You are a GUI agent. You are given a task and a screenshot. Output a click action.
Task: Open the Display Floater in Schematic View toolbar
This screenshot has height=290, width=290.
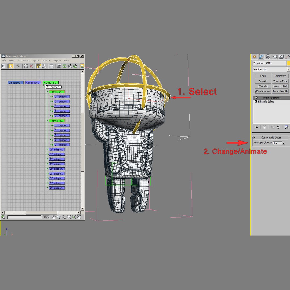(3, 66)
